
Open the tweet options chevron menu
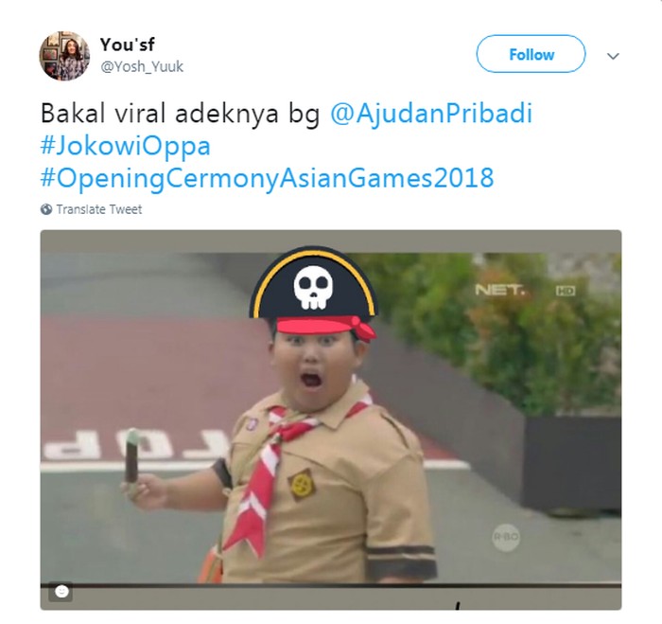(x=613, y=56)
